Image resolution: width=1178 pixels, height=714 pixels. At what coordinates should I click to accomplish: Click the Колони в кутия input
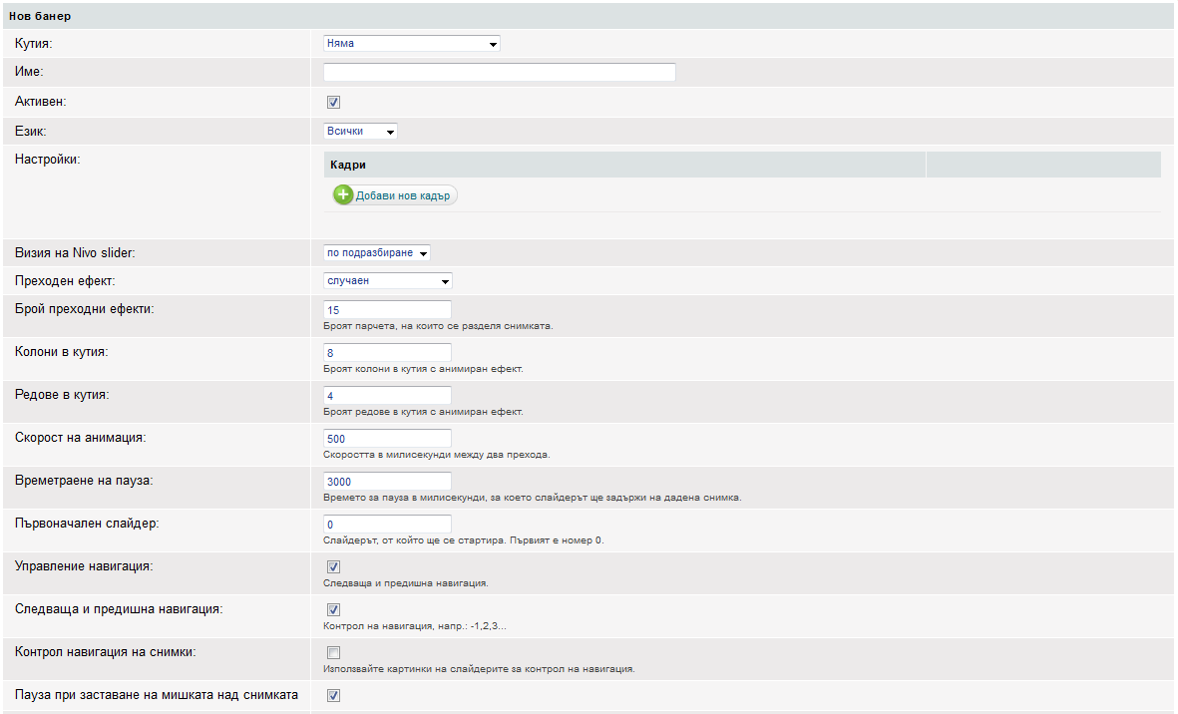(x=387, y=353)
